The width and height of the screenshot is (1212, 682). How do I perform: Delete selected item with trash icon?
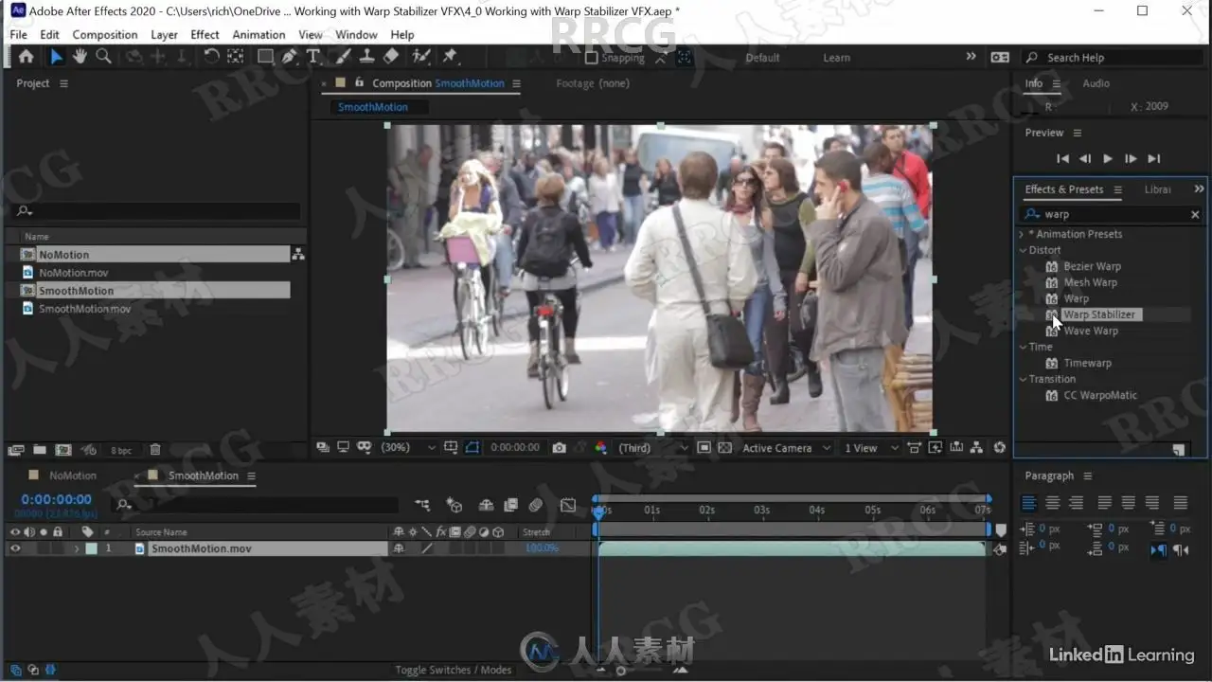155,450
